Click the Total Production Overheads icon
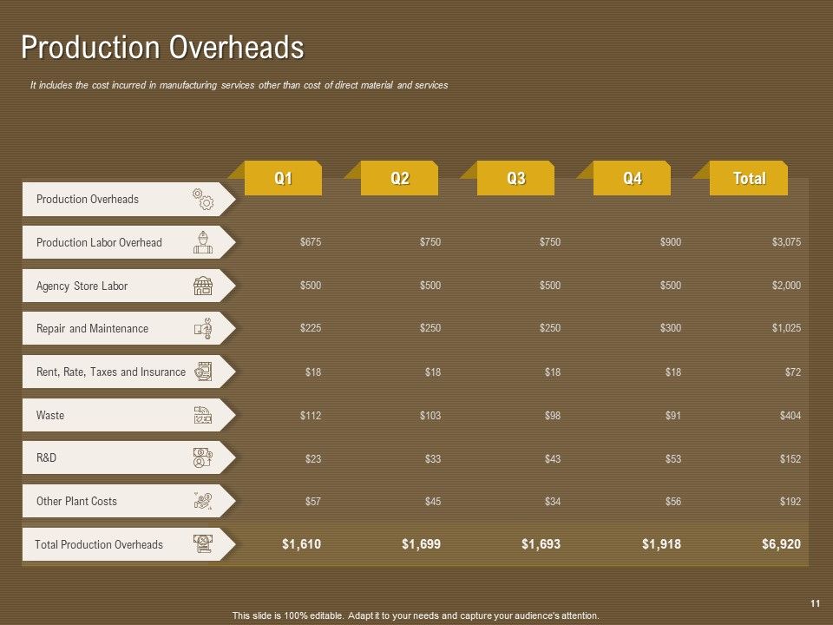833x625 pixels. tap(202, 543)
